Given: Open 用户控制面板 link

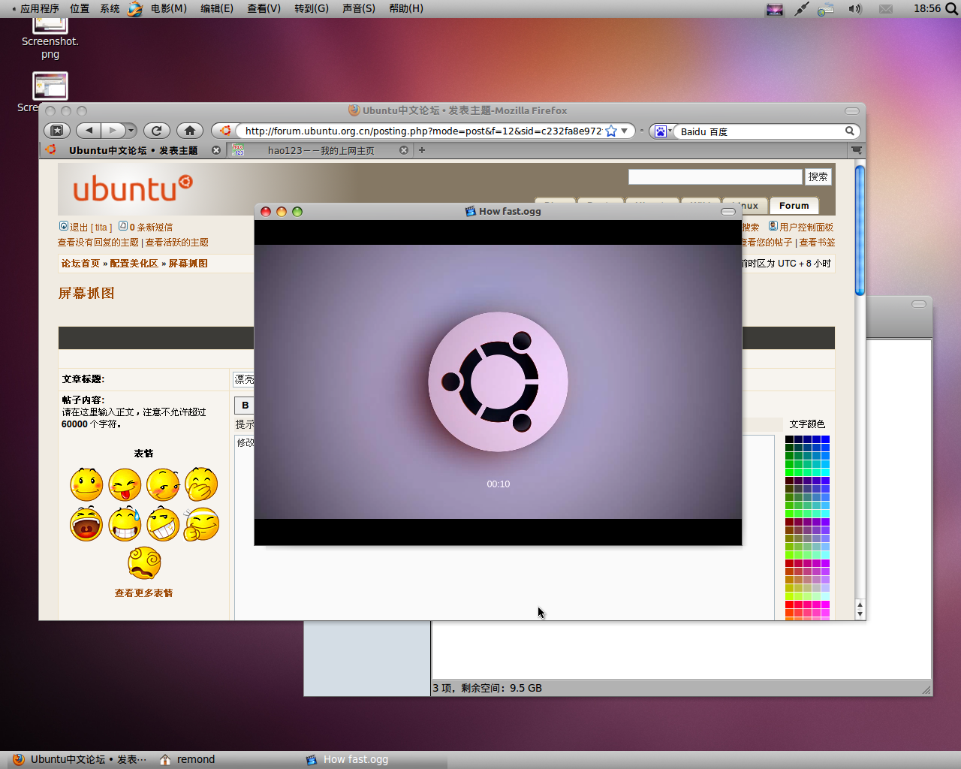Looking at the screenshot, I should [806, 228].
